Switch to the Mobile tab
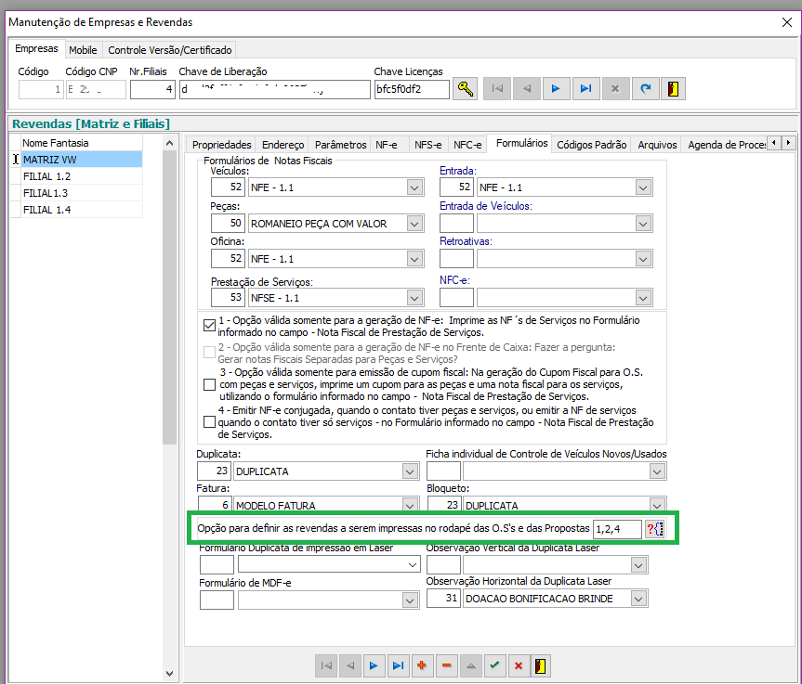The width and height of the screenshot is (802, 684). coord(83,50)
